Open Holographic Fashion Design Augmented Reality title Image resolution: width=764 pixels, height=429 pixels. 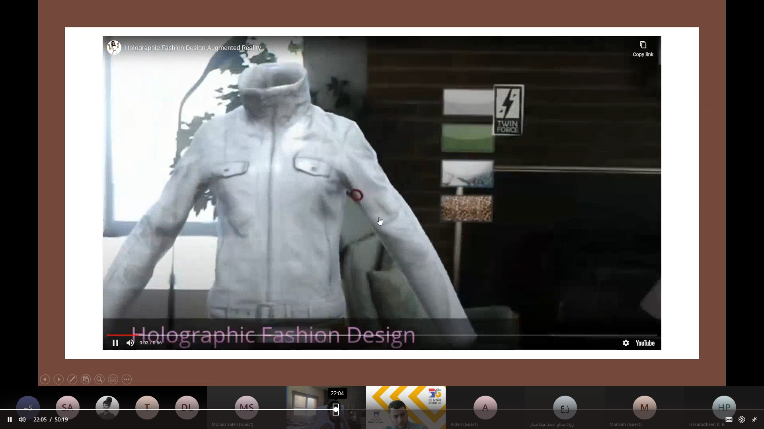tap(193, 48)
